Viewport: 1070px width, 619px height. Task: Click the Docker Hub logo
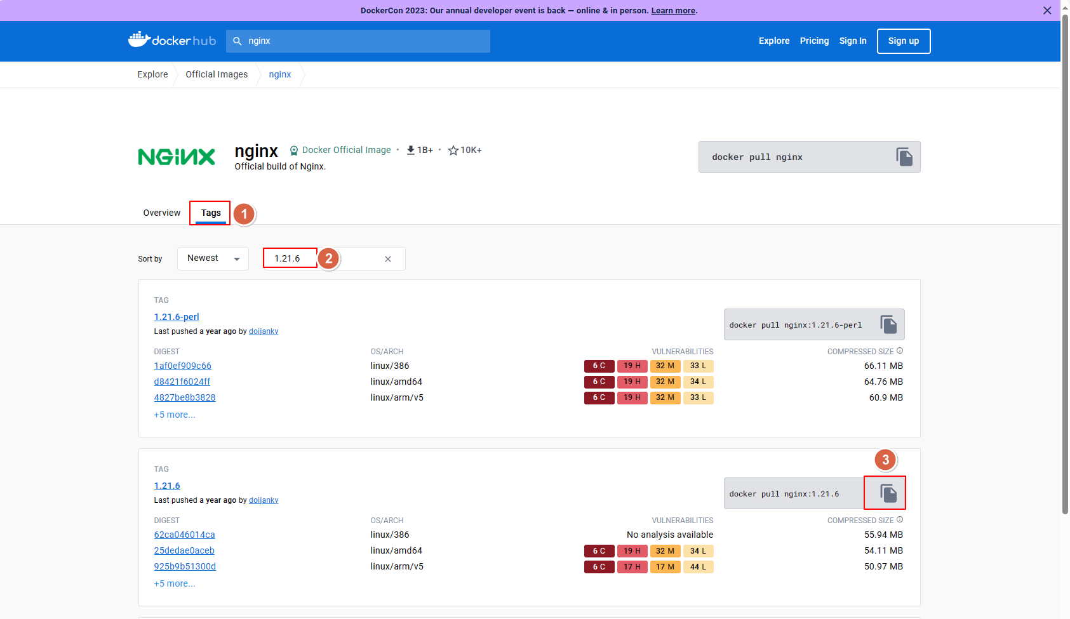[x=172, y=41]
